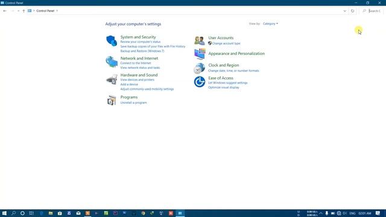Open Network and Internet category
The height and width of the screenshot is (217, 386).
(139, 58)
